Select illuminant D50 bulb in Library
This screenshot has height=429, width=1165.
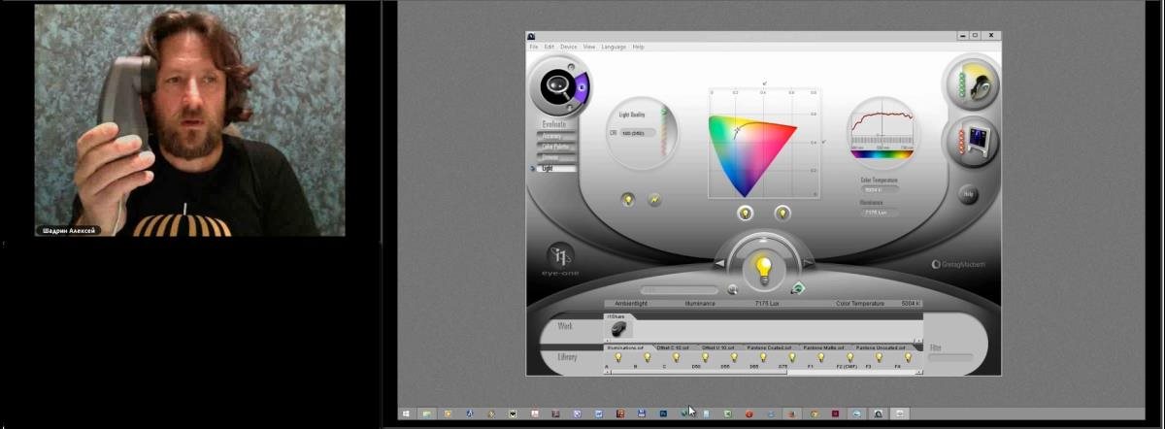(x=706, y=358)
